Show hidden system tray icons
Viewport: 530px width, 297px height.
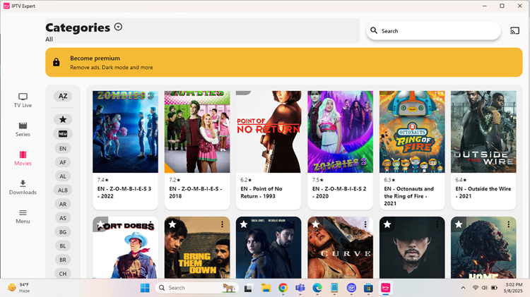tap(463, 288)
